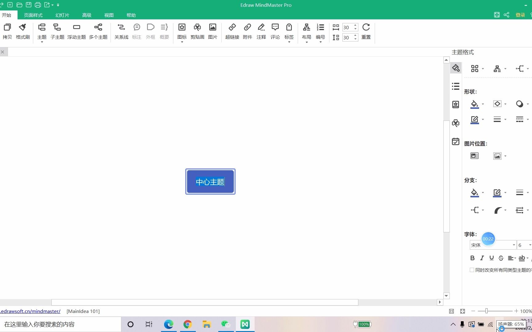Click the share icon in top bar

point(506,15)
